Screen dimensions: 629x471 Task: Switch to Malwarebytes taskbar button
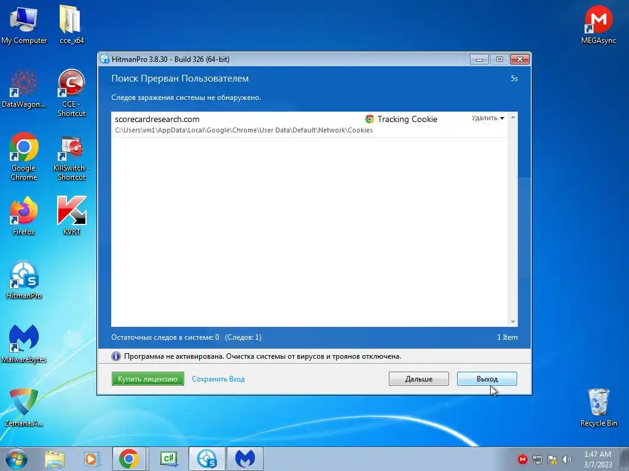pos(245,459)
